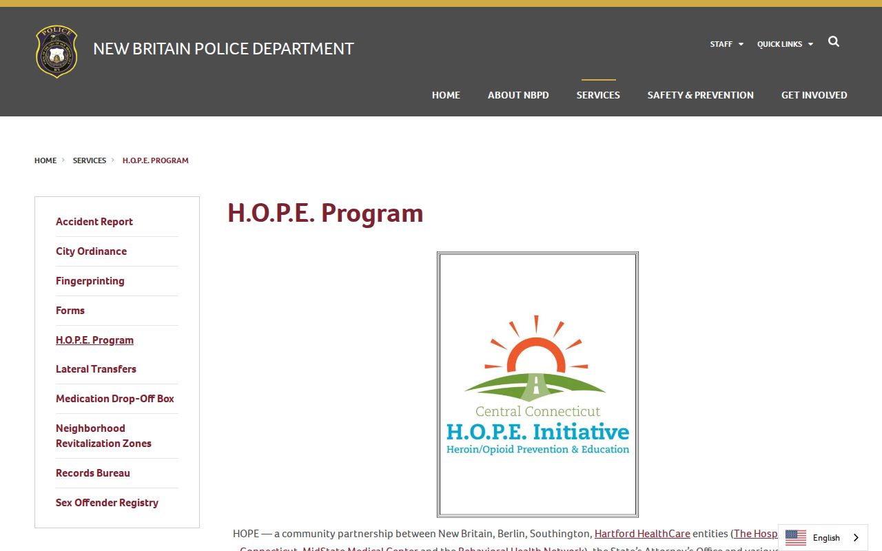This screenshot has width=882, height=551.
Task: Open Accident Report sidebar link
Action: (x=94, y=222)
